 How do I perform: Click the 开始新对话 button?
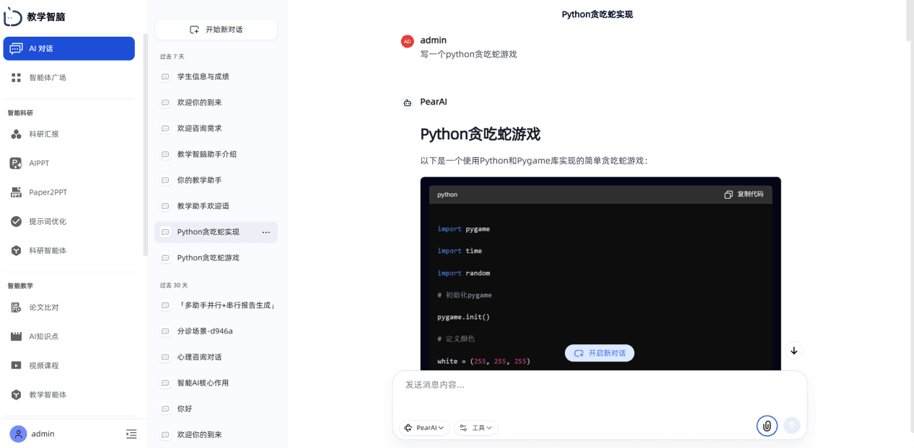(x=216, y=30)
